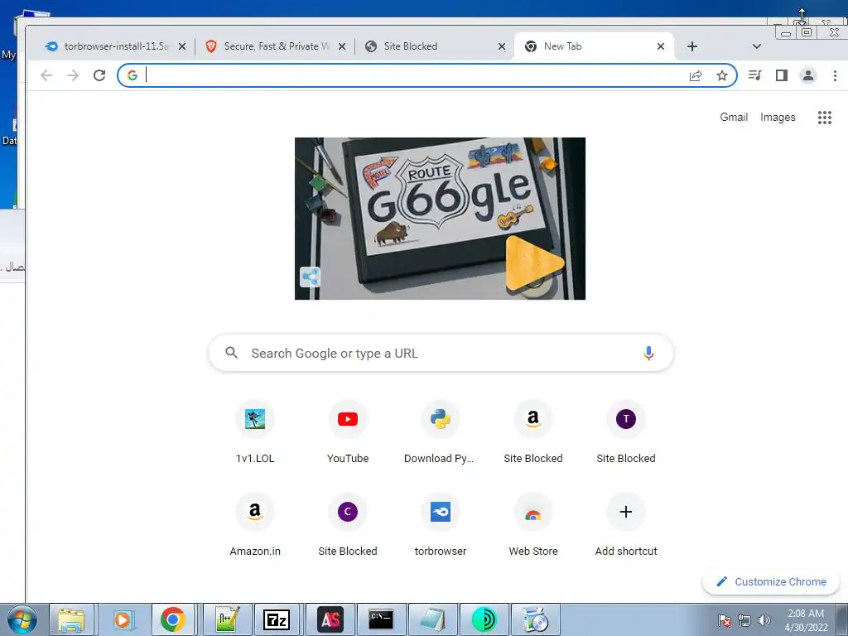Open the Amazon.in shortcut
This screenshot has width=848, height=636.
[255, 526]
